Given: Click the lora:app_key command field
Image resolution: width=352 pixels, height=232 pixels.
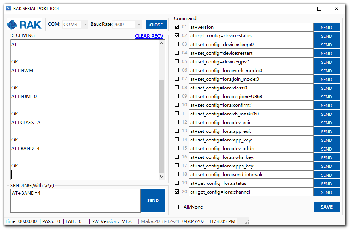Looking at the screenshot, I should 251,140.
